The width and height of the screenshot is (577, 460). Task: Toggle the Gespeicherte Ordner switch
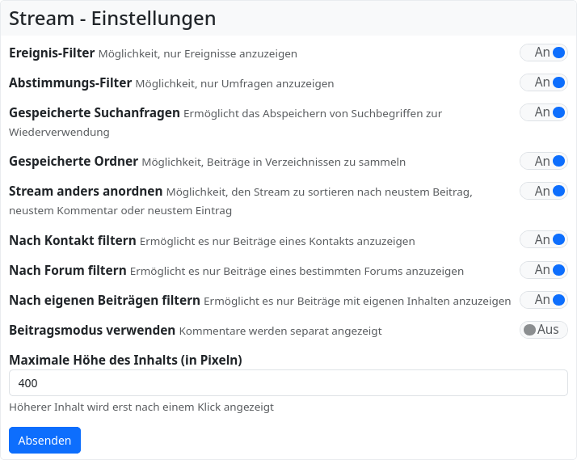pyautogui.click(x=544, y=161)
